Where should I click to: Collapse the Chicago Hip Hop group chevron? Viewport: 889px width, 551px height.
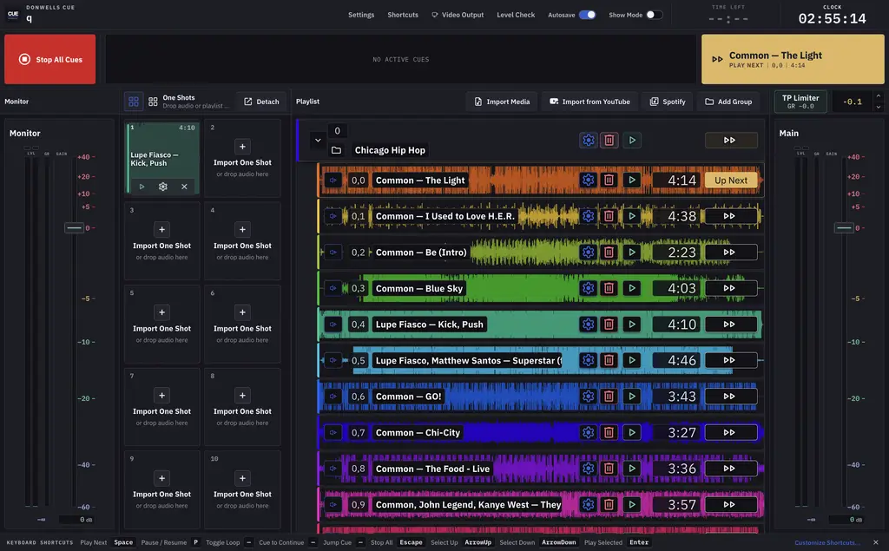[x=318, y=140]
